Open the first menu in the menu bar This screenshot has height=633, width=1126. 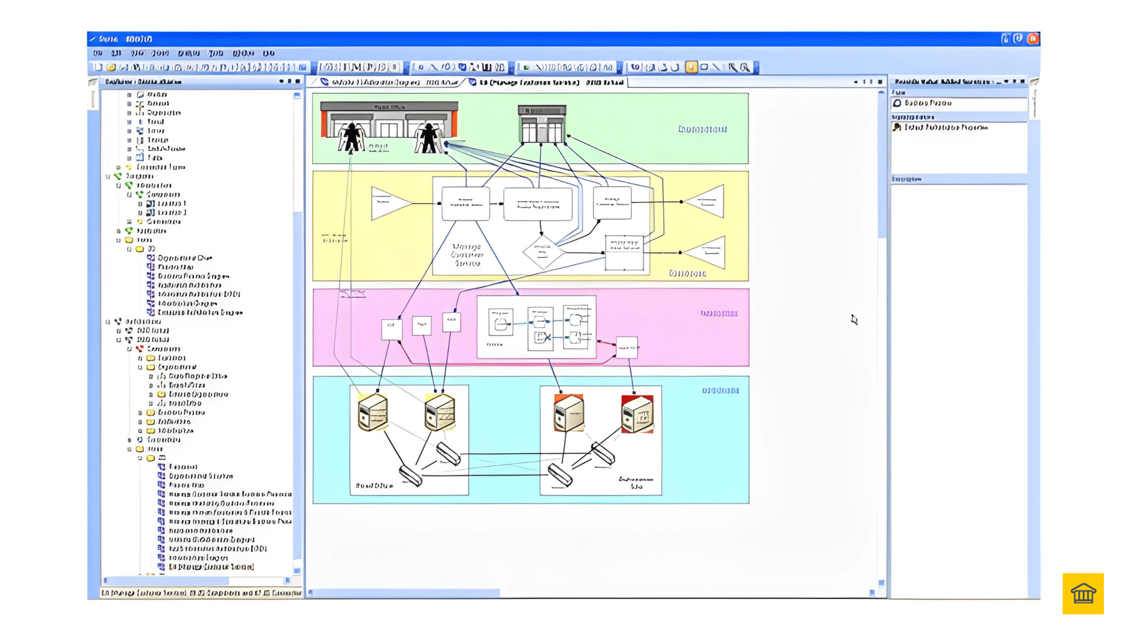(98, 53)
